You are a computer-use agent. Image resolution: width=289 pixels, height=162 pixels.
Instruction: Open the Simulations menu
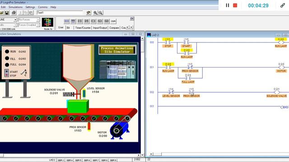(x=15, y=7)
